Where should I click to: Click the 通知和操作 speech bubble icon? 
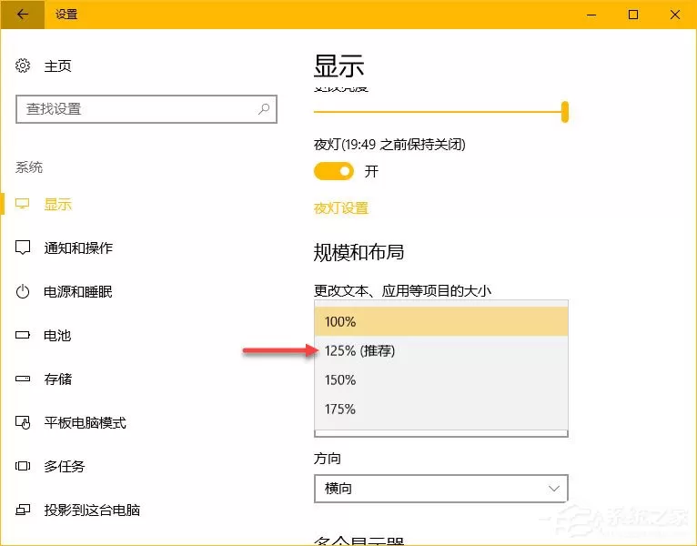(x=23, y=248)
